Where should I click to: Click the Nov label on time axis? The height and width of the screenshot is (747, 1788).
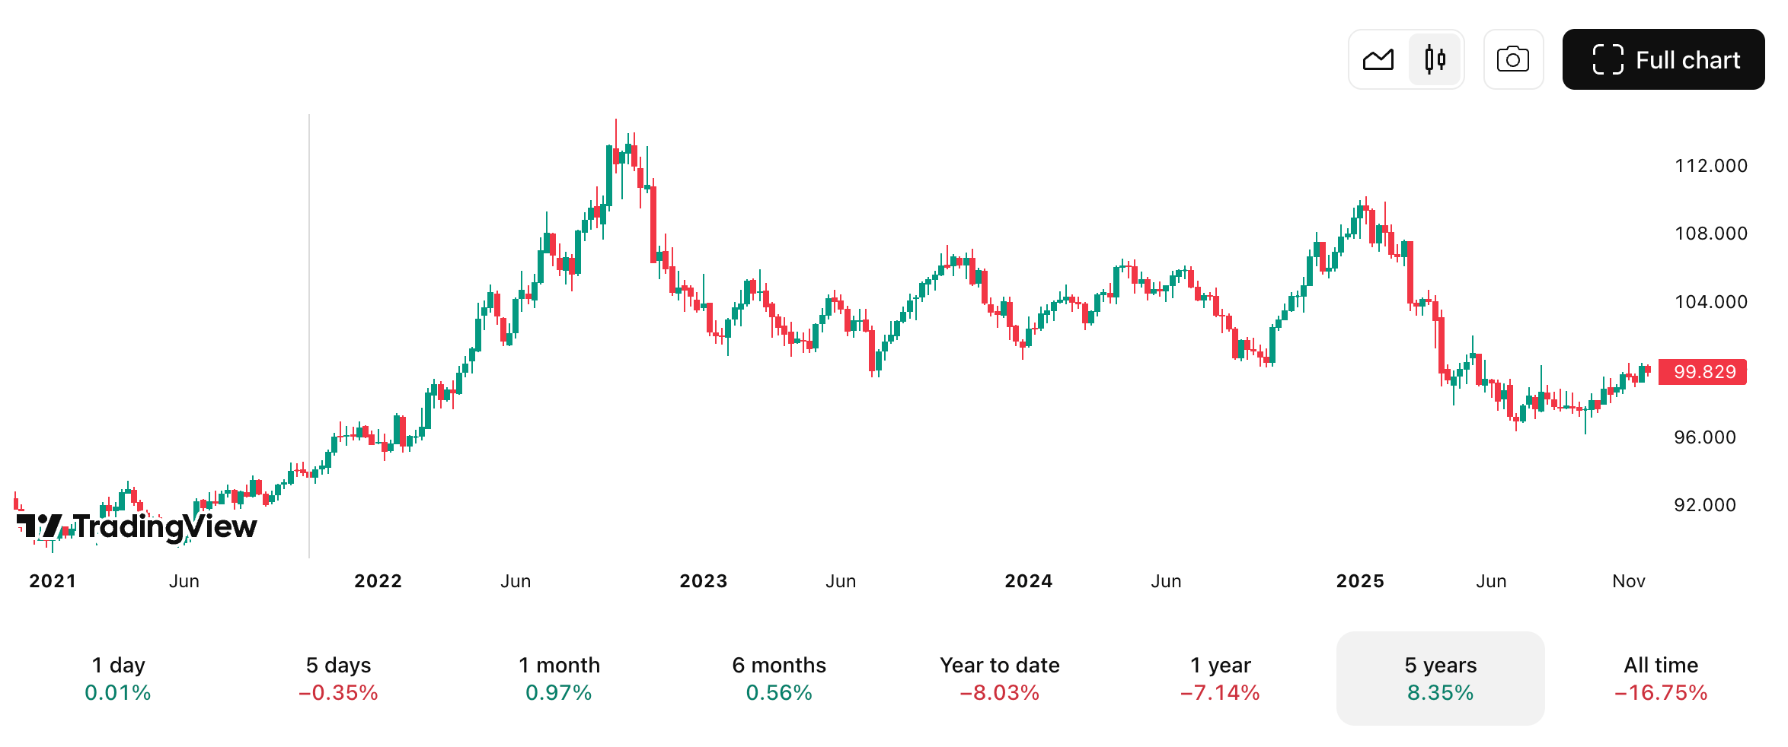pos(1629,581)
